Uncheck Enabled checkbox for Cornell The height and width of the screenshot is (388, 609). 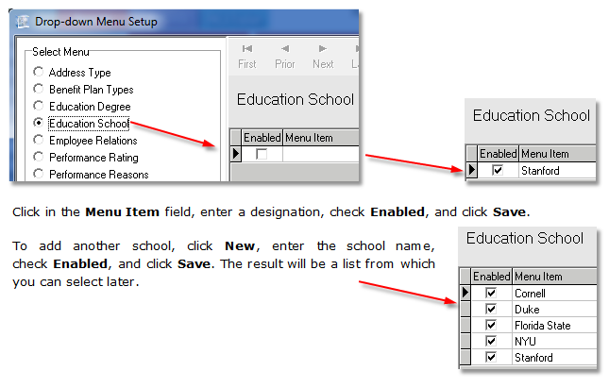point(490,294)
